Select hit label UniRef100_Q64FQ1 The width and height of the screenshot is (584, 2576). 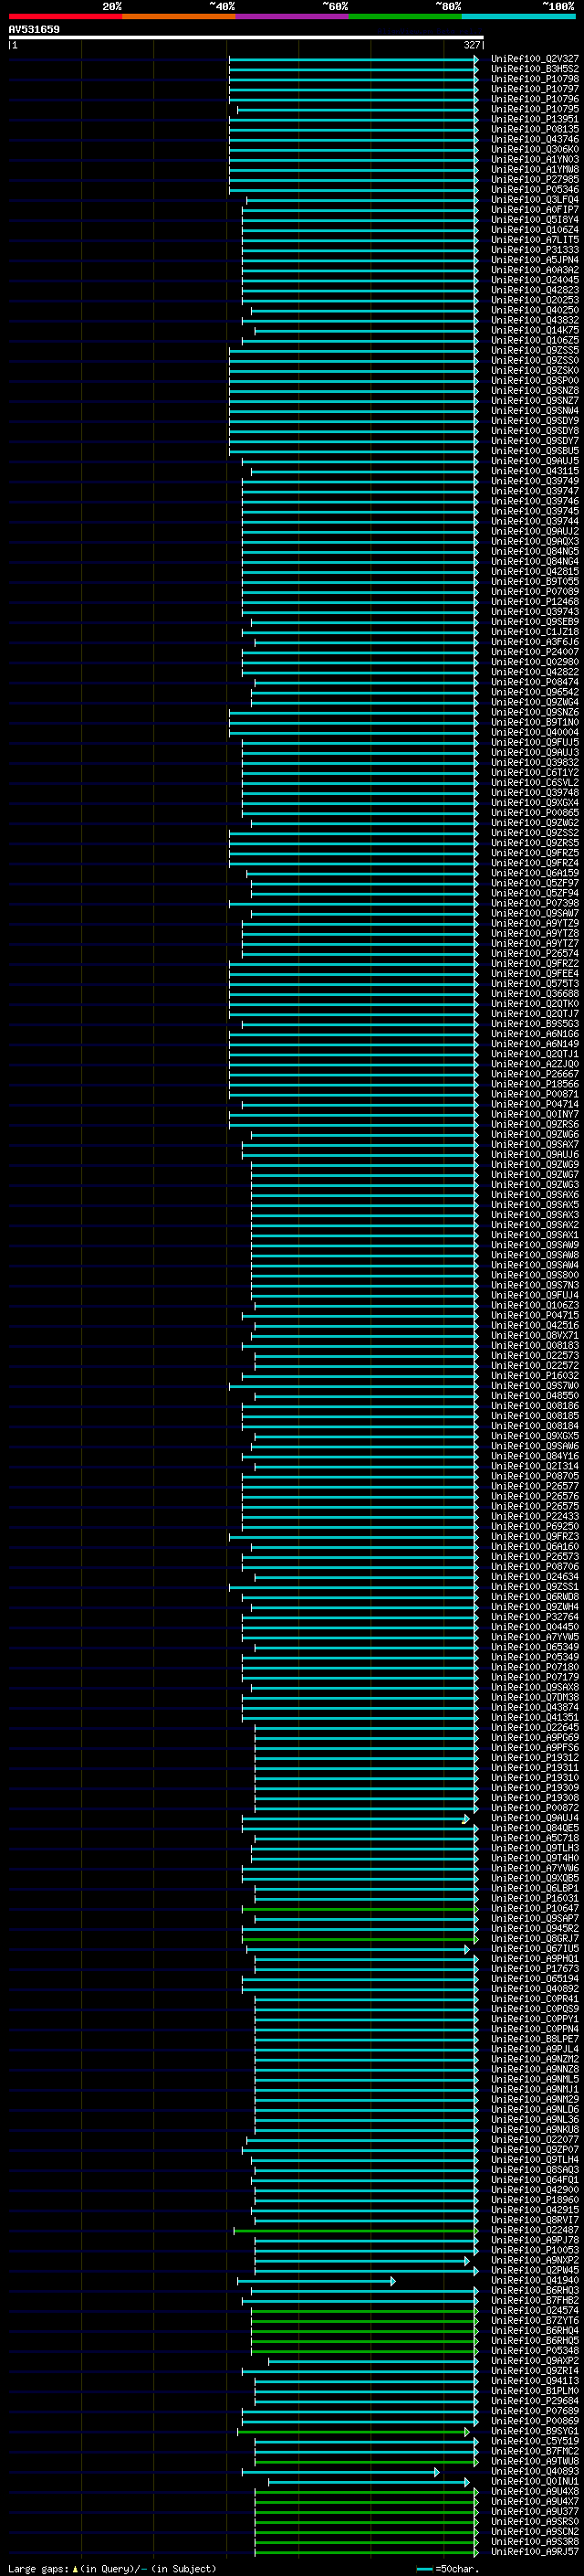coord(534,2179)
